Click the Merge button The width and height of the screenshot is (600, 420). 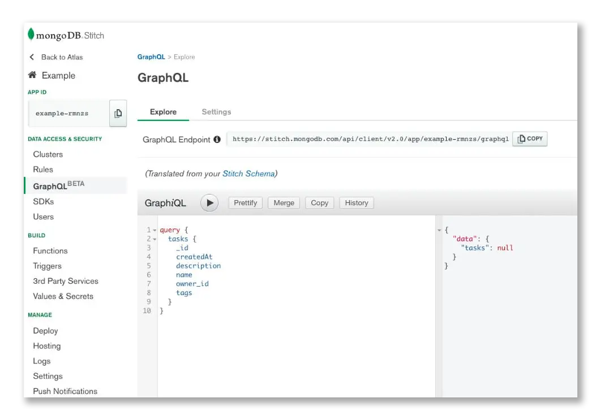[x=284, y=203]
